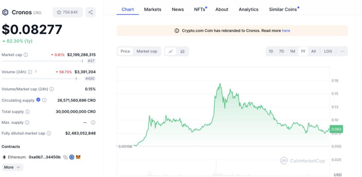The image size is (362, 177).
Task: Open the Markets tab
Action: (x=153, y=10)
